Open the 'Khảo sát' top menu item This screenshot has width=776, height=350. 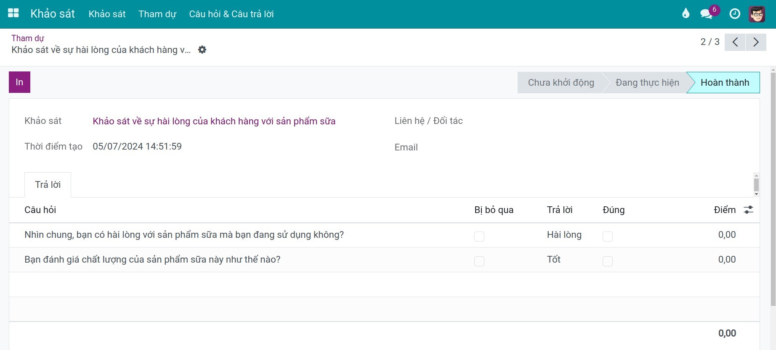pos(107,14)
